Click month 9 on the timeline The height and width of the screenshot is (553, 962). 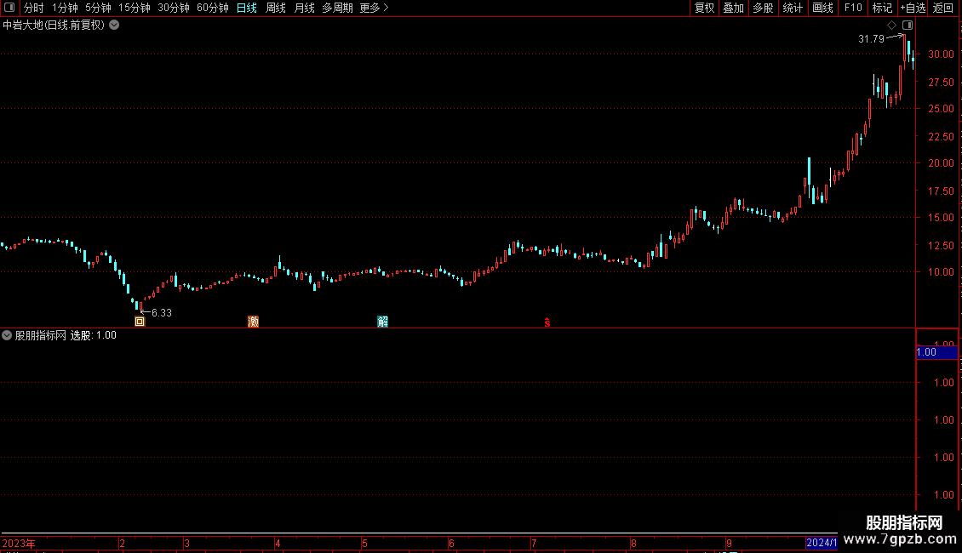tap(729, 543)
